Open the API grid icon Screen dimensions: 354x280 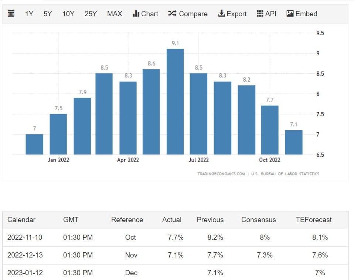tap(260, 14)
